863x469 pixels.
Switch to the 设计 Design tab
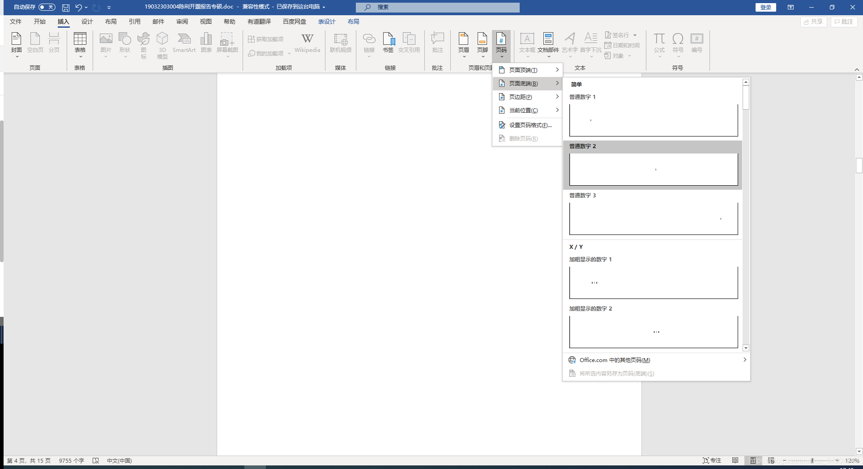point(87,21)
